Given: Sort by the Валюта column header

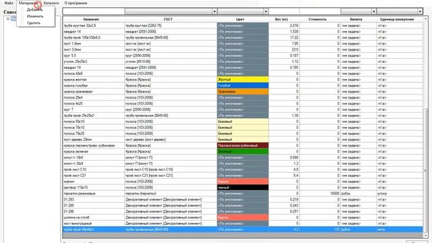Looking at the screenshot, I should [x=358, y=20].
